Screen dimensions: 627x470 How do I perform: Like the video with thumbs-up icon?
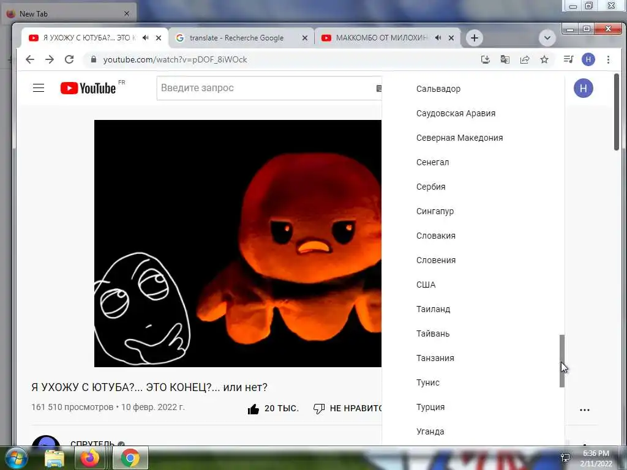253,408
